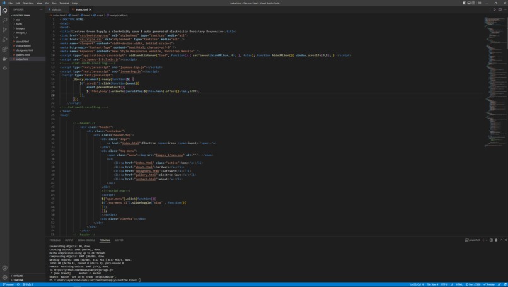Toggle the primary side bar visibility
Viewport: 508px width, 287px height.
pos(465,3)
